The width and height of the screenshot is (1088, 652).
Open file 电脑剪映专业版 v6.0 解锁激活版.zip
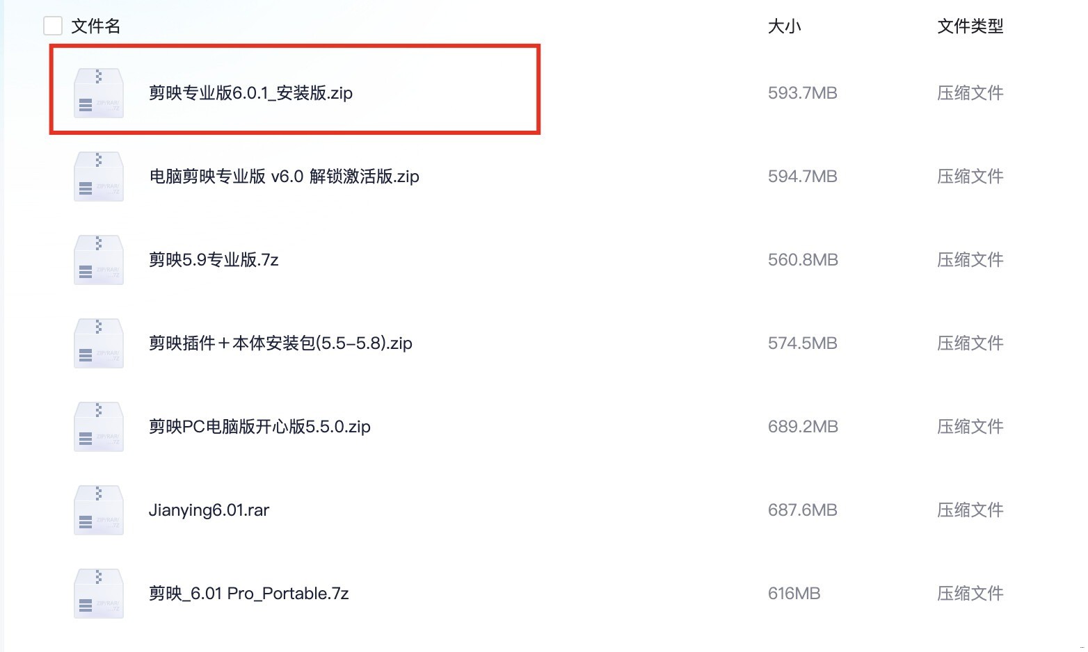click(284, 177)
